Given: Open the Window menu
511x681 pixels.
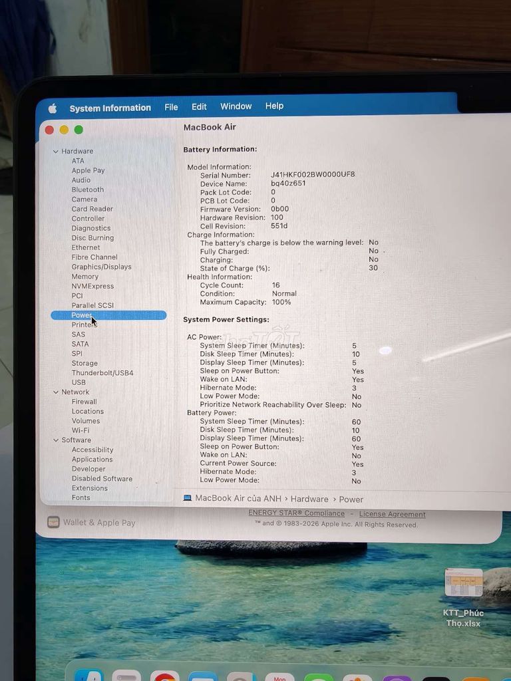Looking at the screenshot, I should tap(236, 106).
